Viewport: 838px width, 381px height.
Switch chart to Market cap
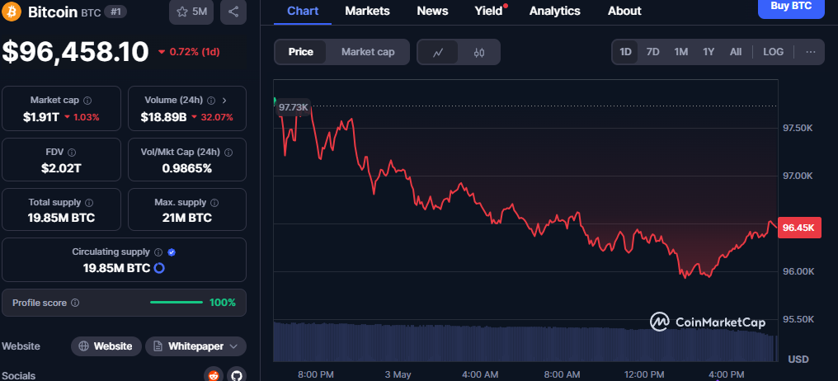(x=368, y=52)
